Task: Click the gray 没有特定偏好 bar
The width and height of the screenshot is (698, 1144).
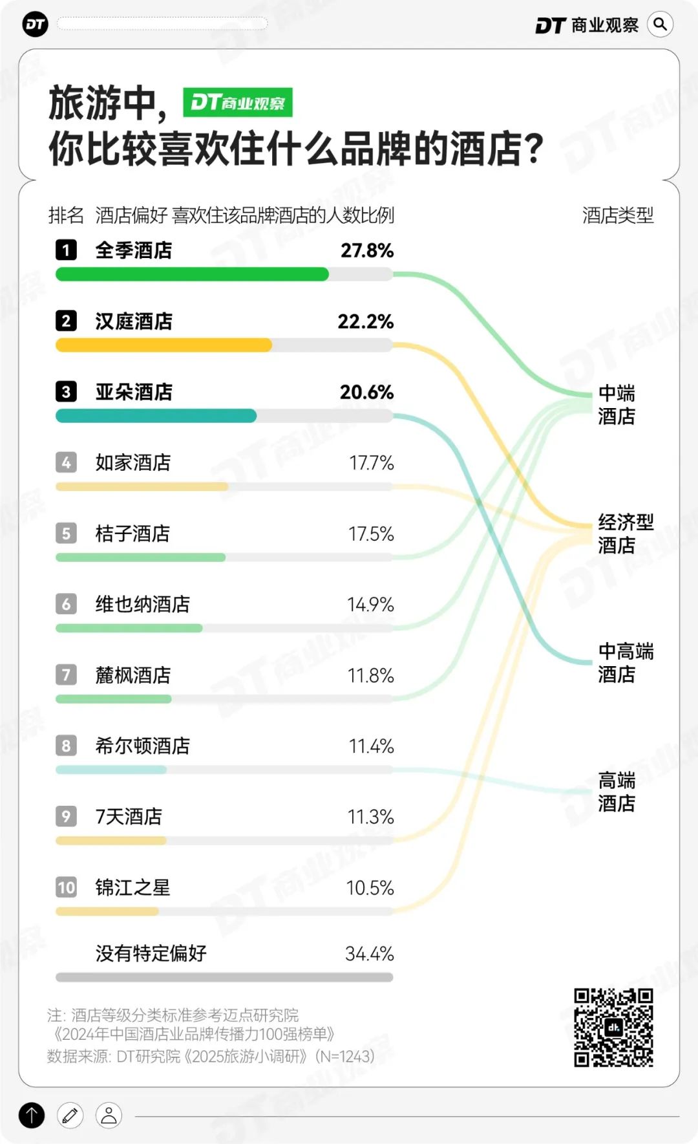Action: pyautogui.click(x=224, y=977)
